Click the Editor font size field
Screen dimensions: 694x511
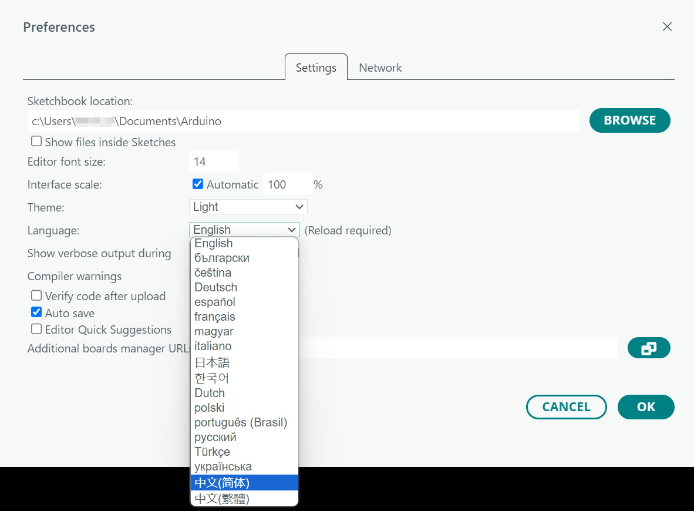[213, 162]
